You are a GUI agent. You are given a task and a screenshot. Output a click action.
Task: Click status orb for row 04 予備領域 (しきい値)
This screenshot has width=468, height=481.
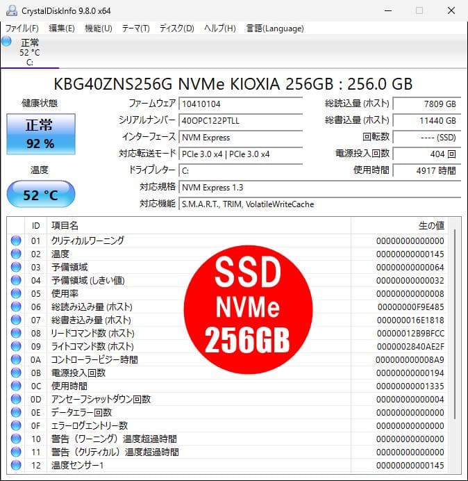[16, 280]
